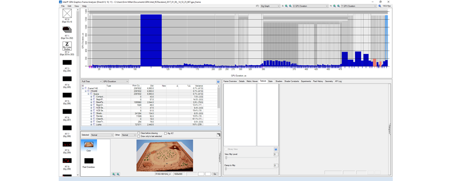Image resolution: width=452 pixels, height=181 pixels.
Task: Open the Full Tree dropdown
Action: pos(92,82)
